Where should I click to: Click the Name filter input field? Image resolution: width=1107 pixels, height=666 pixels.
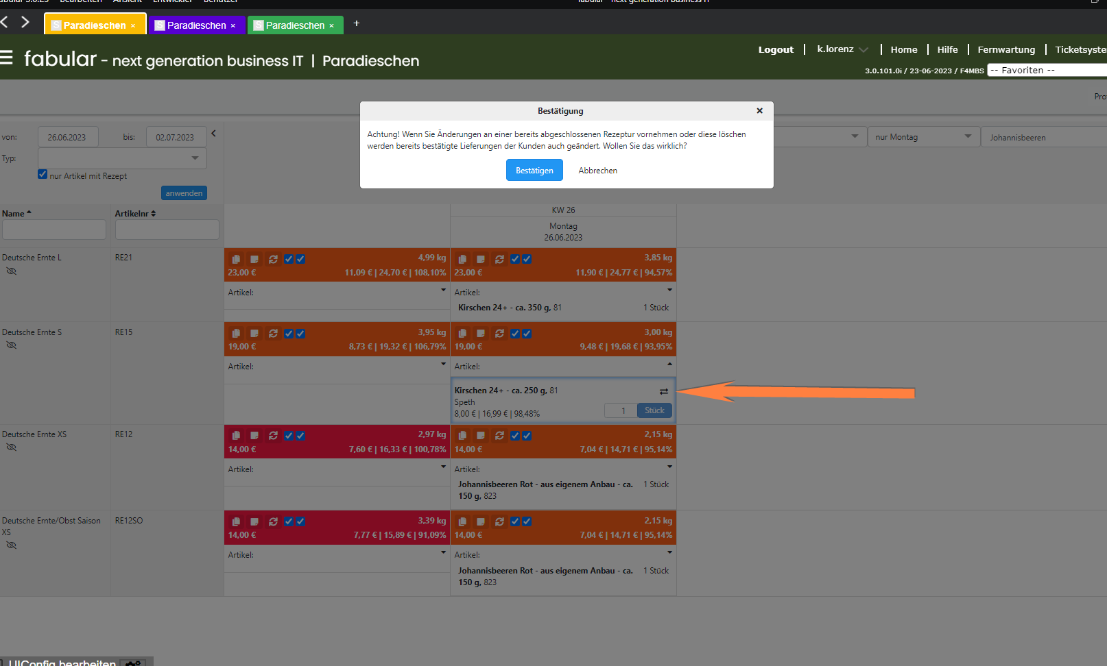click(x=54, y=230)
